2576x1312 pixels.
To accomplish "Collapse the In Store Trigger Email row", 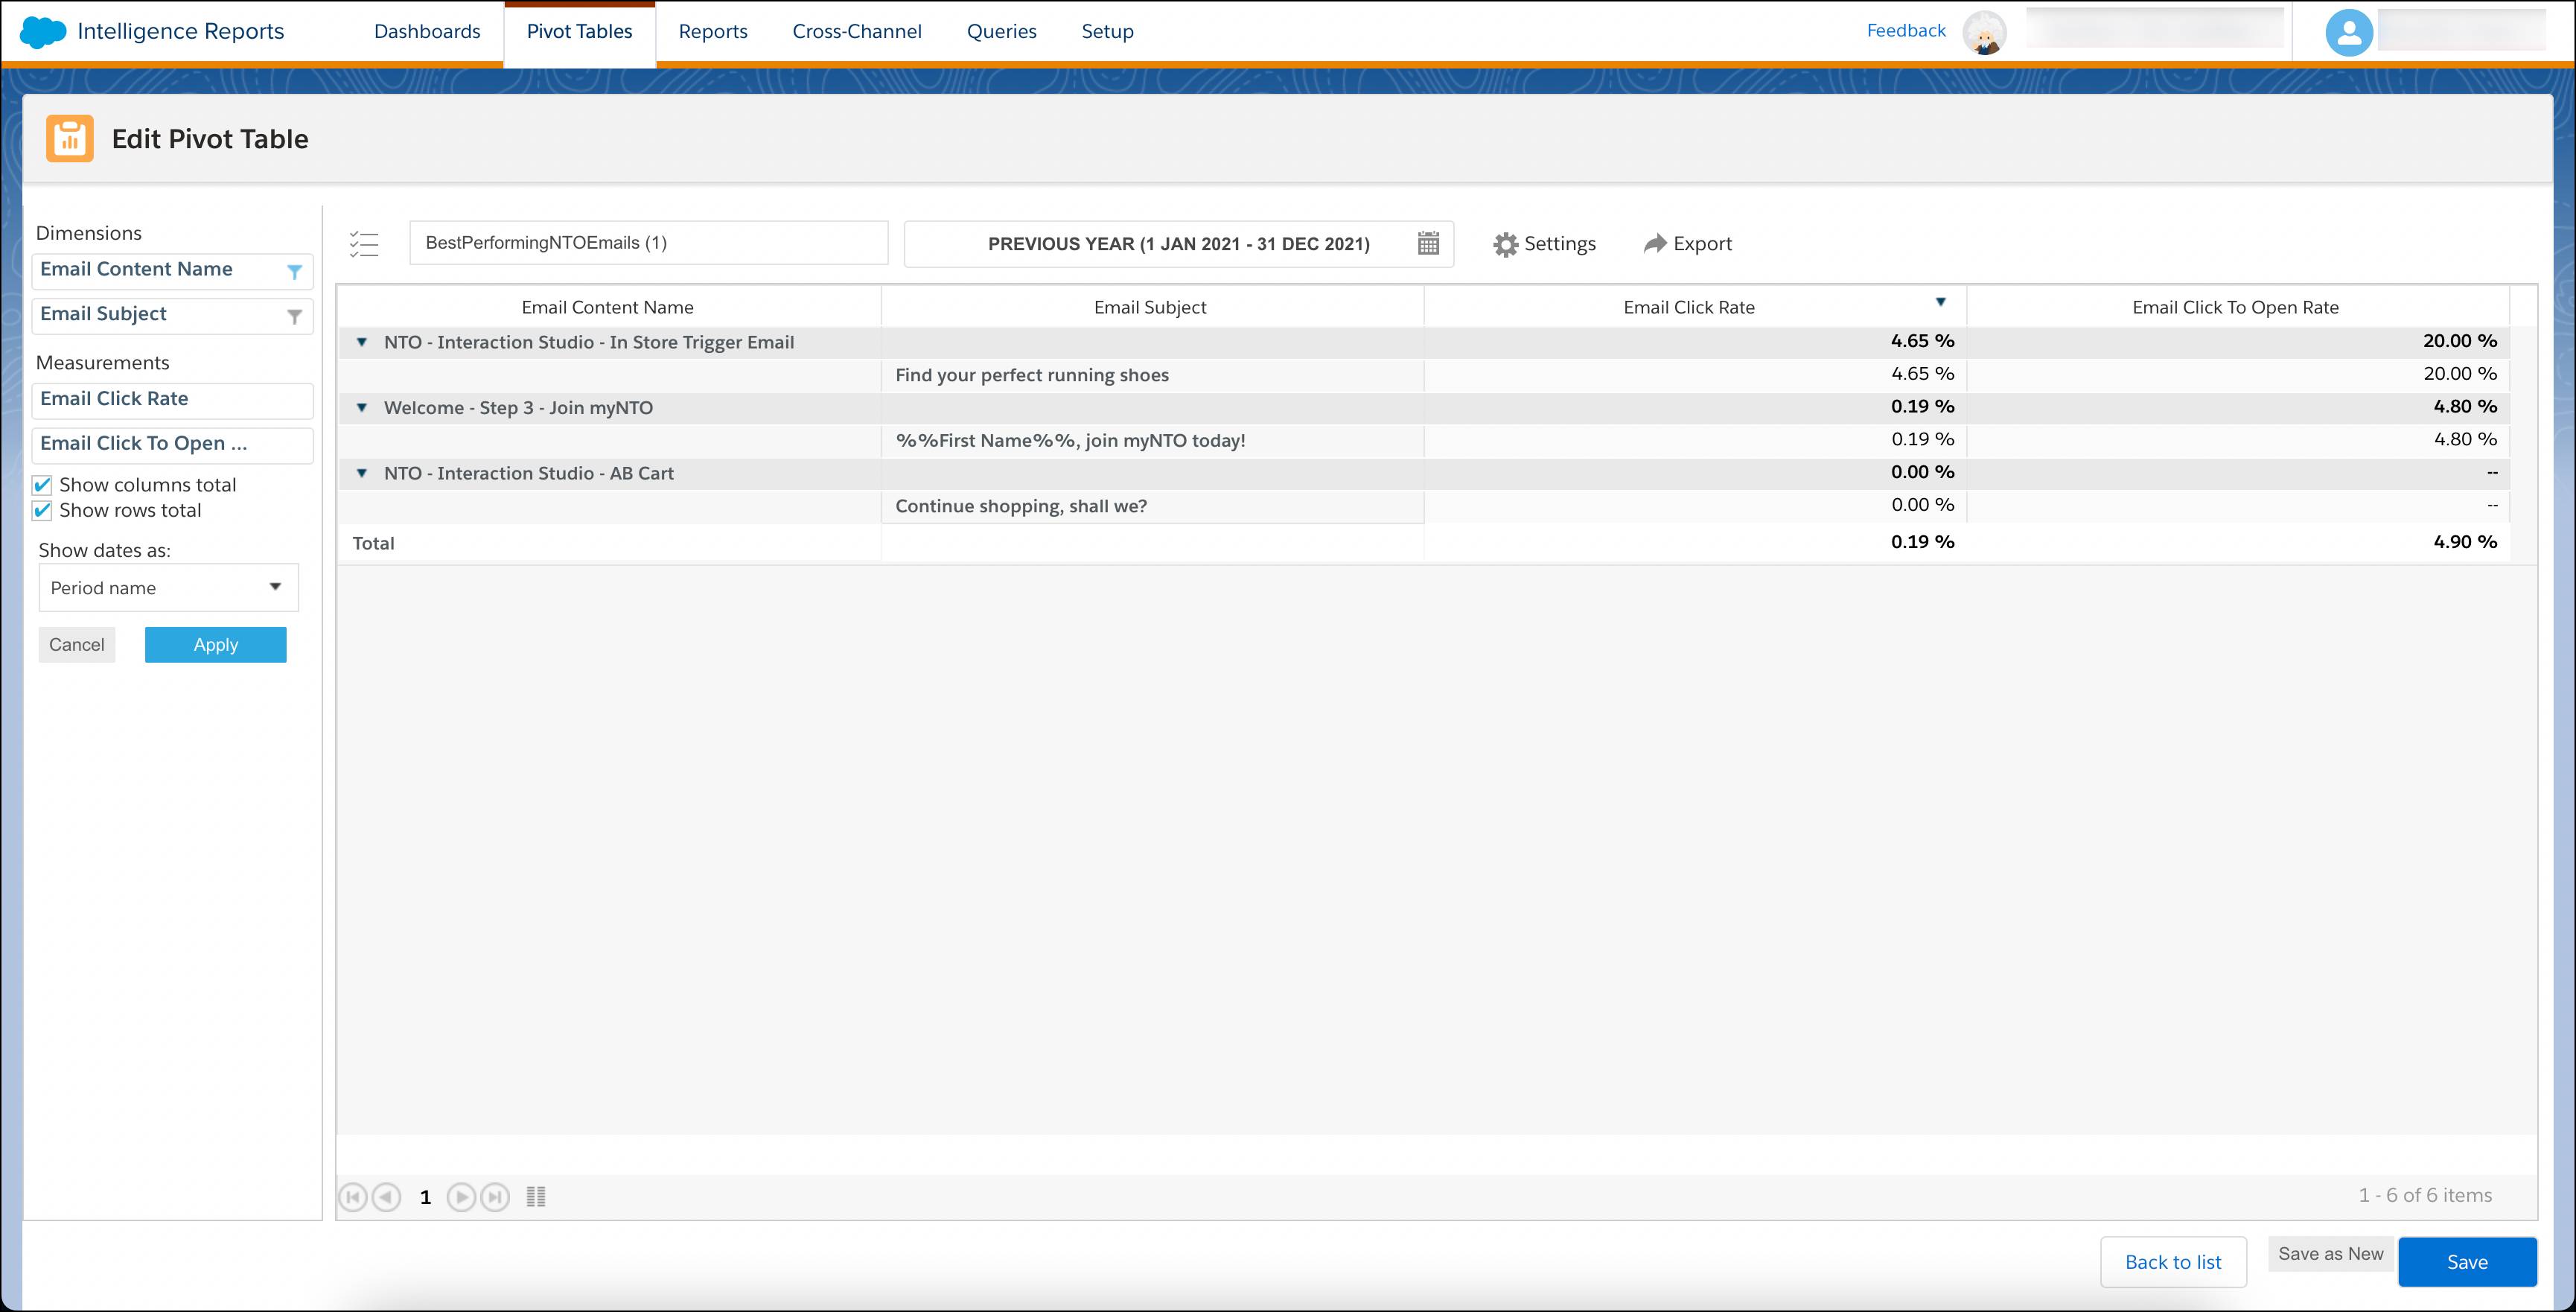I will pyautogui.click(x=361, y=342).
